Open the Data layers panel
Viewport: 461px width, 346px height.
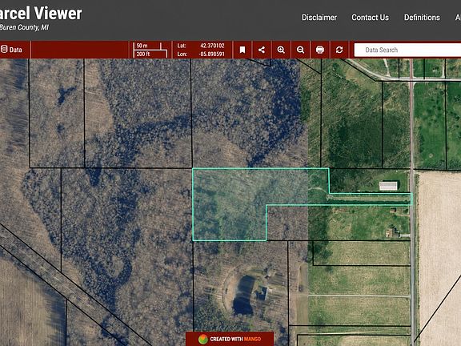[x=12, y=50]
